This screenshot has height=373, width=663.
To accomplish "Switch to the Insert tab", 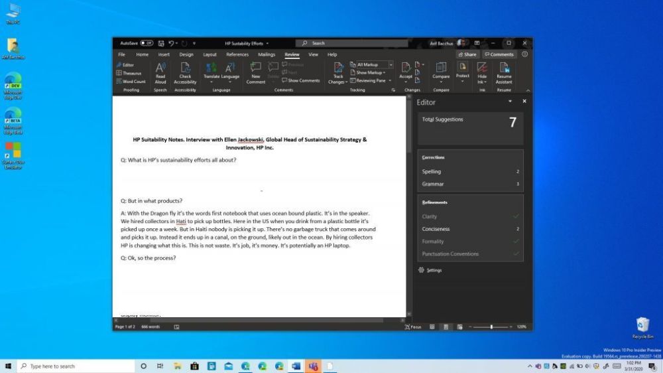I will 164,54.
